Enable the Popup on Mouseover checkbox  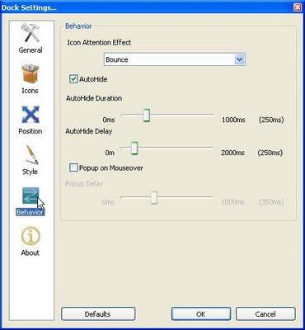(73, 167)
